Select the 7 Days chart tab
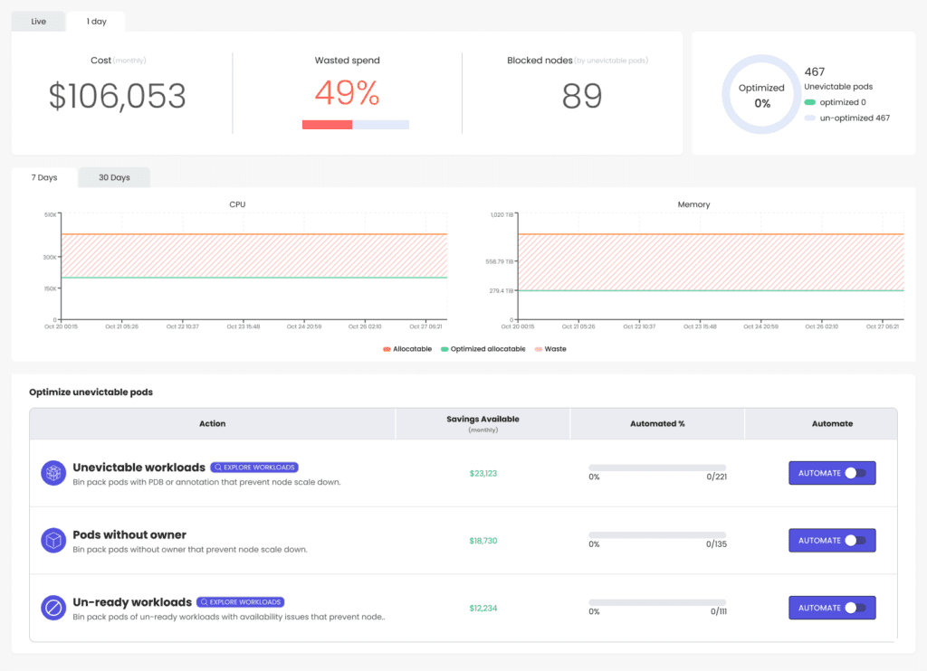The height and width of the screenshot is (671, 927). click(43, 177)
